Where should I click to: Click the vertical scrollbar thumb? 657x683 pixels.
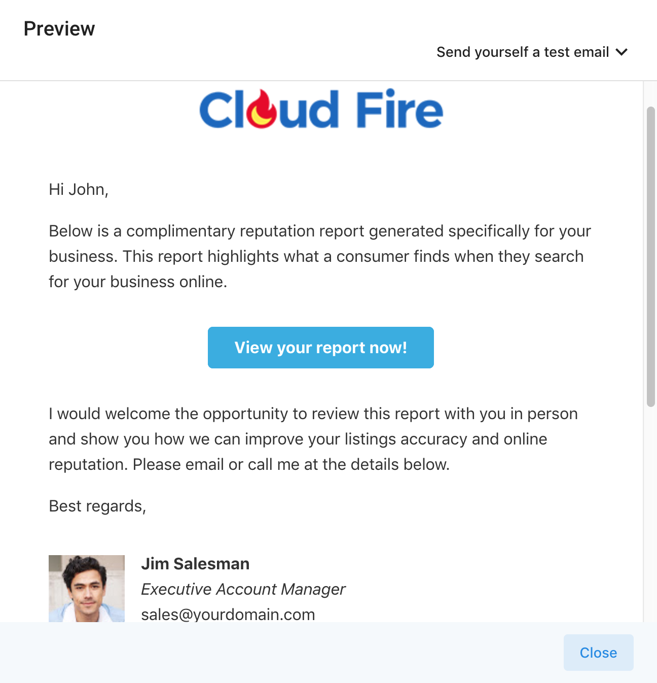coord(651,256)
